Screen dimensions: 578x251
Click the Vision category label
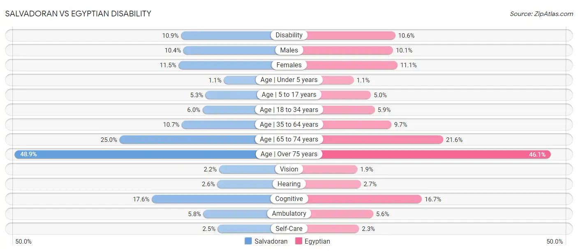pos(289,169)
